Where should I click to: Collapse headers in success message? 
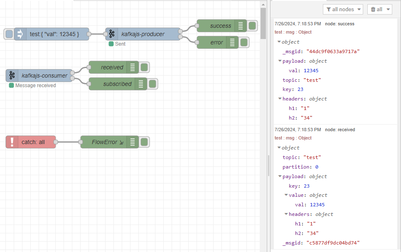coord(280,99)
